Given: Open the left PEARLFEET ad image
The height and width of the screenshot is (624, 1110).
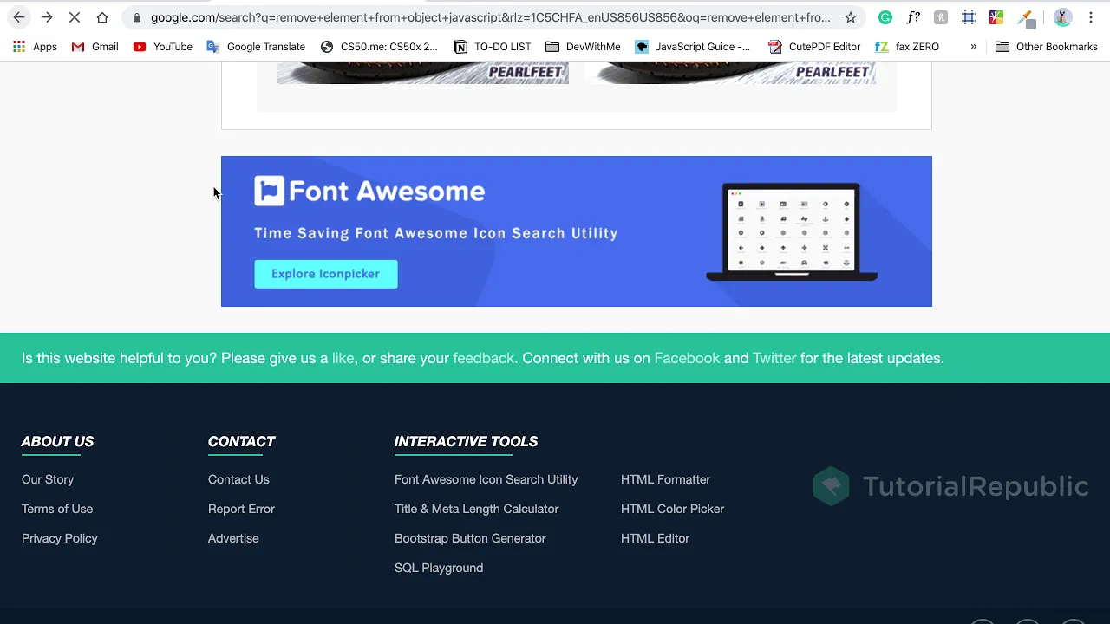Looking at the screenshot, I should [422, 73].
